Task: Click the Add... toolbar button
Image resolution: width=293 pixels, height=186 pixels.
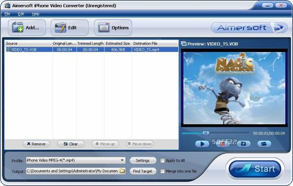Action: click(x=27, y=28)
